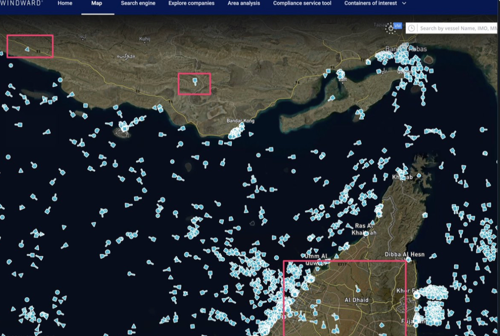Select the Map tab

(x=97, y=3)
